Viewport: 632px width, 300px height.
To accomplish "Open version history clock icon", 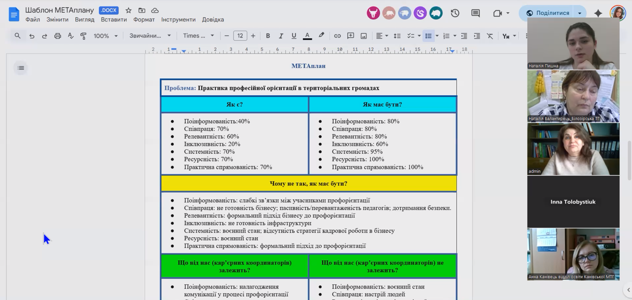I will (x=455, y=13).
